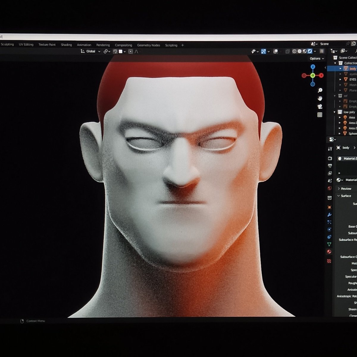Open the Texture checker properties tab
The width and height of the screenshot is (357, 357).
coord(329,261)
